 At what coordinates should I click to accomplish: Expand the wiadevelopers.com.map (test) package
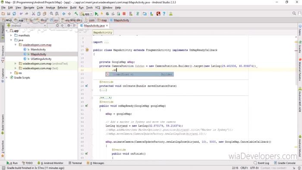(16, 68)
